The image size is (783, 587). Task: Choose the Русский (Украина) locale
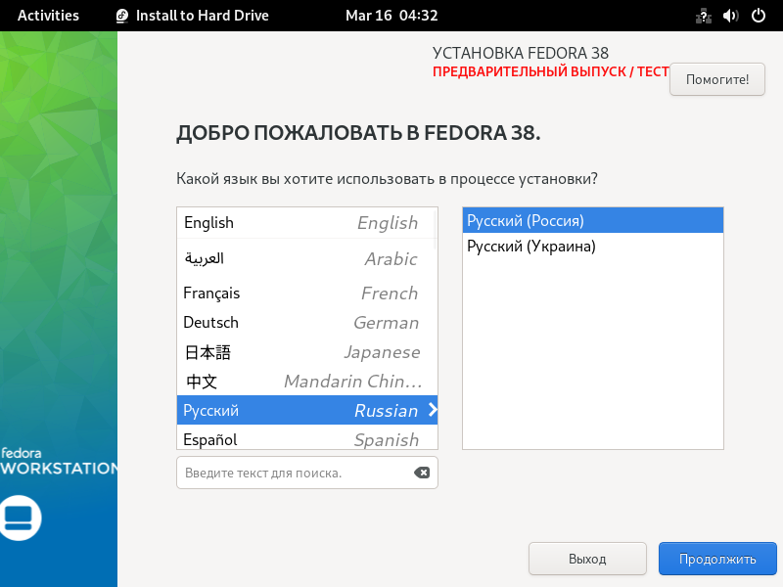click(593, 247)
